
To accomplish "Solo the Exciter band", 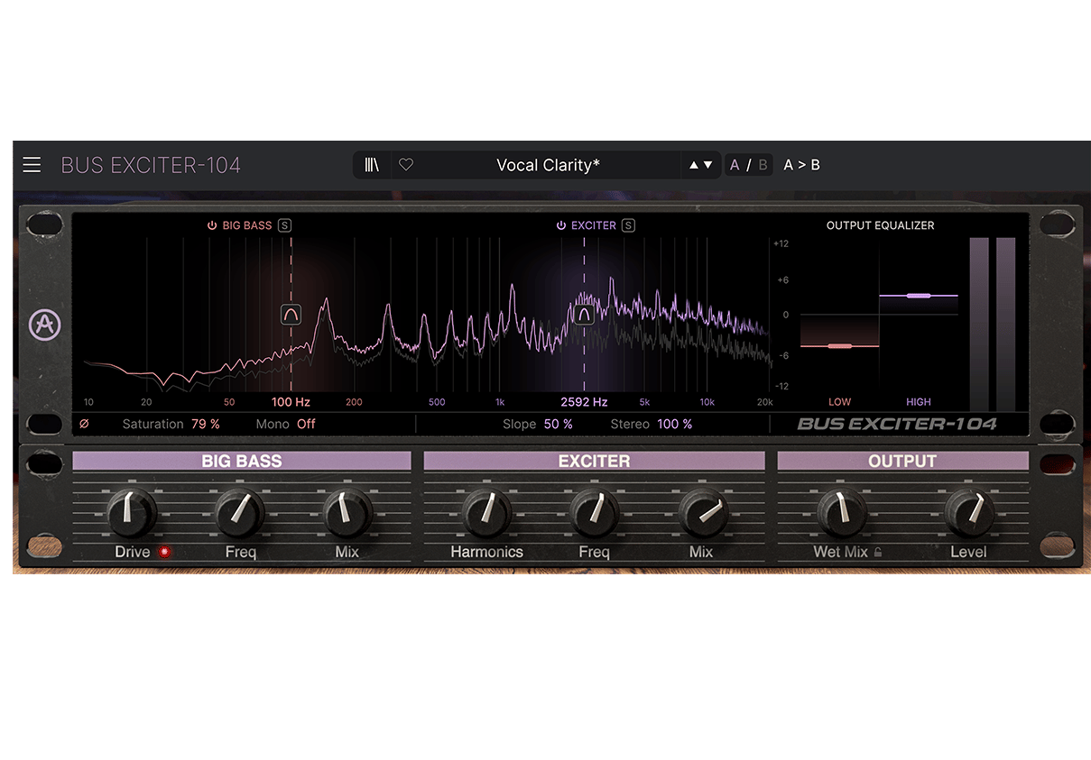I will [x=628, y=225].
